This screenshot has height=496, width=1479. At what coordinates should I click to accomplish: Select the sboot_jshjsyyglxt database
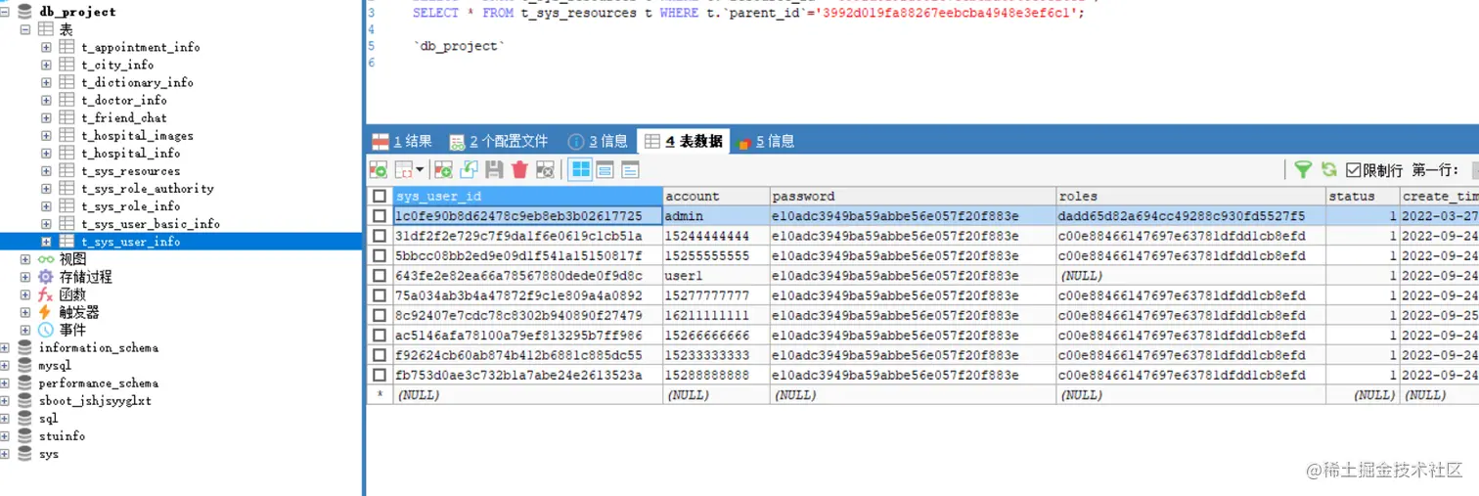(95, 400)
